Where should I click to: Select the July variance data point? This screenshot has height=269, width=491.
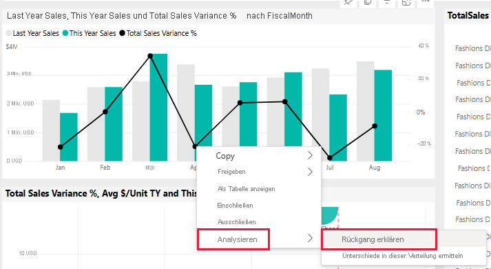click(330, 158)
